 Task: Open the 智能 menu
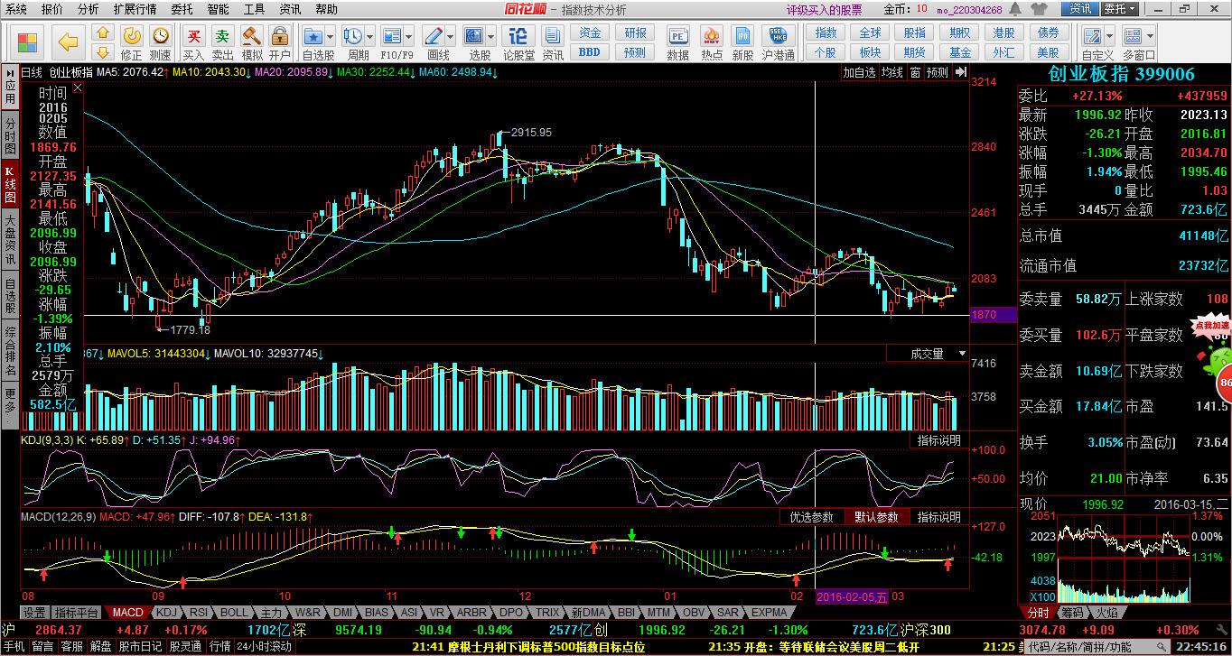coord(218,9)
